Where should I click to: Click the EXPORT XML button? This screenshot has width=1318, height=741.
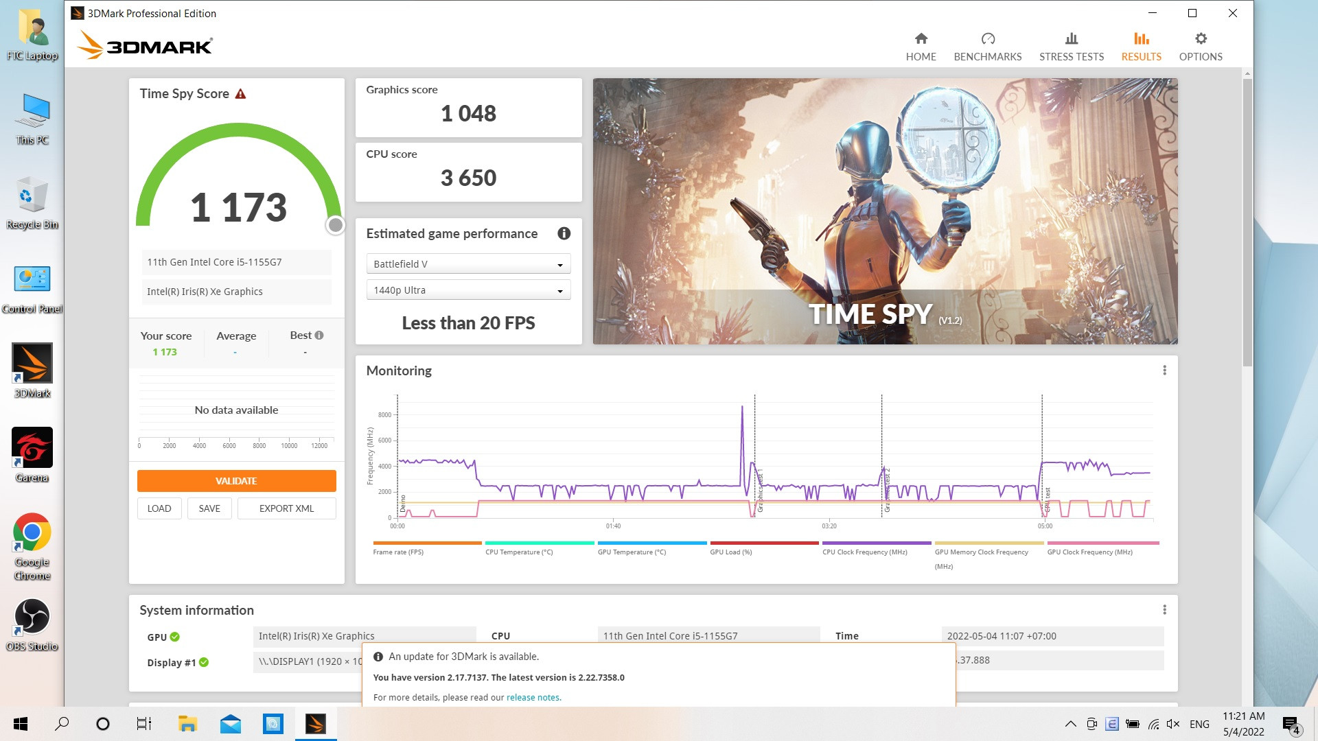pos(286,508)
